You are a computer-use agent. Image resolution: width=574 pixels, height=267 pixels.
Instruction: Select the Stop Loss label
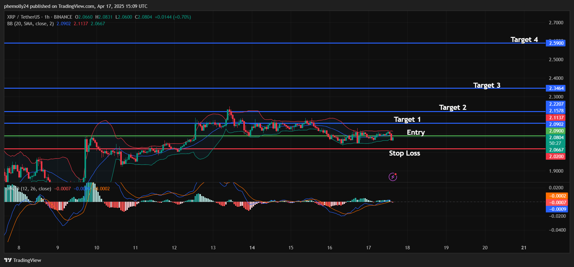(x=404, y=153)
